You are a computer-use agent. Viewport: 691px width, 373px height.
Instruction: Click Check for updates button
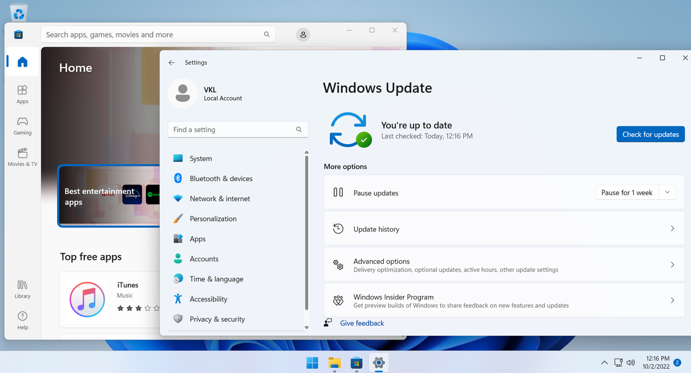coord(651,134)
